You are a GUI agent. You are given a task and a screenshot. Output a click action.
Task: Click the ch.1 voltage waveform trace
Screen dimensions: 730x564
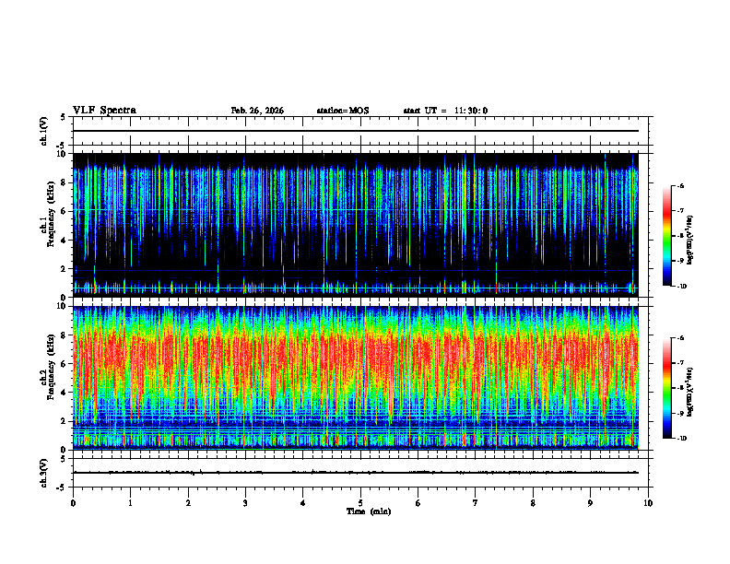tap(355, 131)
